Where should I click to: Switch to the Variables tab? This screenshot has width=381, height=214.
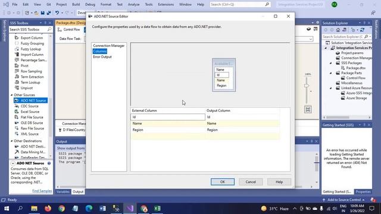pos(63,191)
